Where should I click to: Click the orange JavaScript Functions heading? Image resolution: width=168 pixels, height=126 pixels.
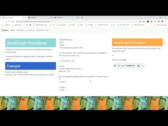click(x=137, y=42)
